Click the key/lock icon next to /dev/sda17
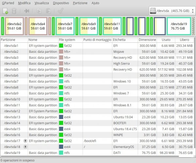 [25, 141]
